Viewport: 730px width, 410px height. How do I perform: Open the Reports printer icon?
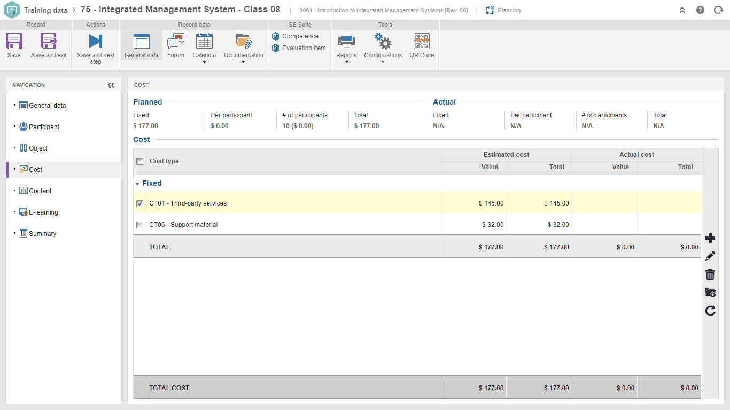[x=346, y=41]
